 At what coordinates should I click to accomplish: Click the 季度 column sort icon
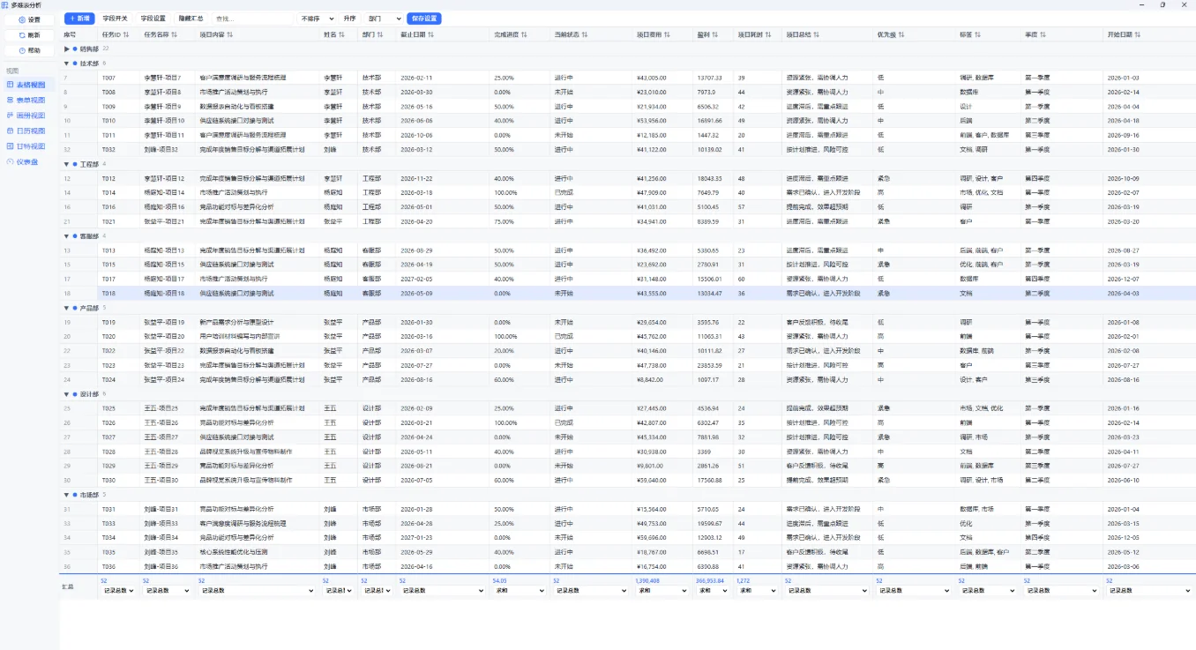pyautogui.click(x=1043, y=34)
